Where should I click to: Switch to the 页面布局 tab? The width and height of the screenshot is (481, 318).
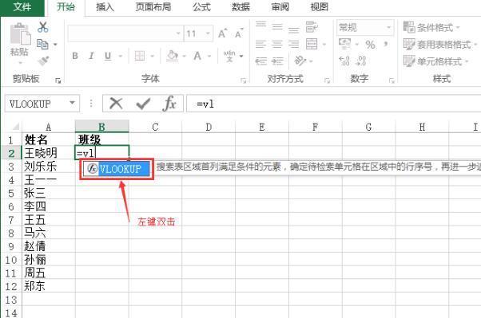(153, 6)
